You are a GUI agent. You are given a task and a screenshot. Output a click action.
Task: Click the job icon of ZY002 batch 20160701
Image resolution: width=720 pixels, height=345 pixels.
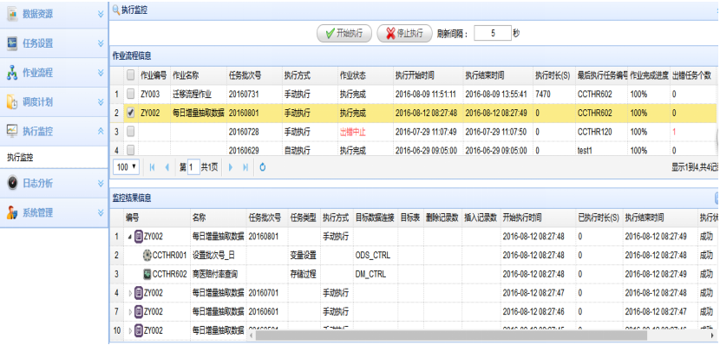[139, 293]
